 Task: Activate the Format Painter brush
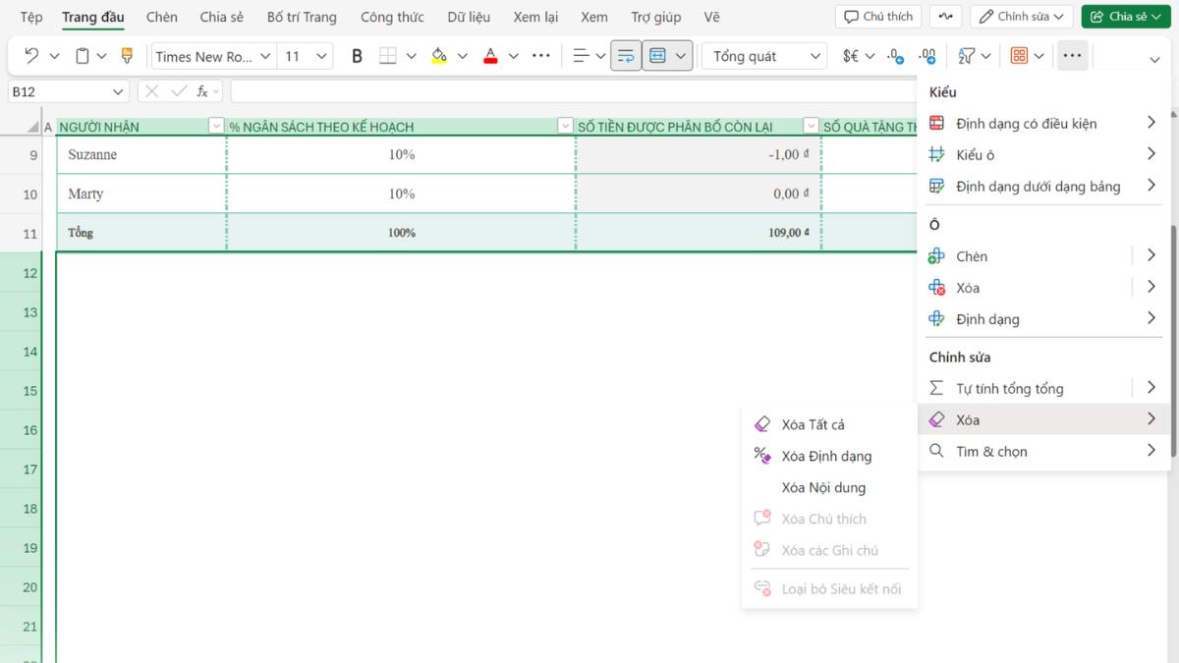pyautogui.click(x=127, y=56)
